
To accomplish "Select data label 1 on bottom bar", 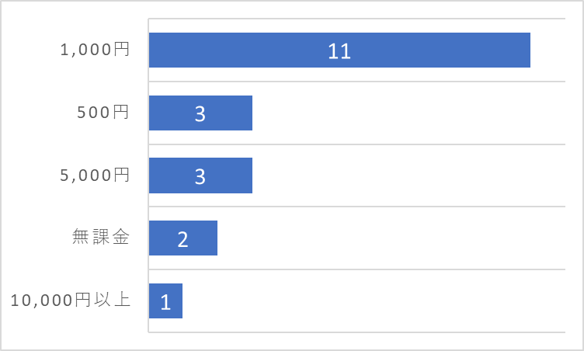I will 165,302.
